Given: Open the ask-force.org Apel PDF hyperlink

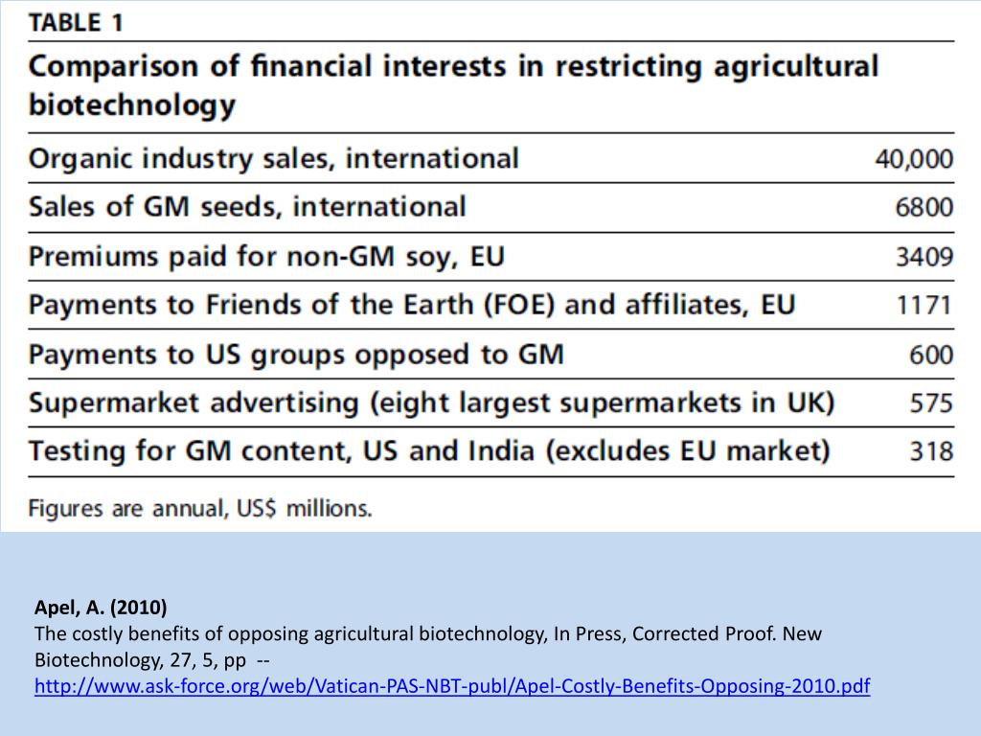Looking at the screenshot, I should [x=452, y=686].
